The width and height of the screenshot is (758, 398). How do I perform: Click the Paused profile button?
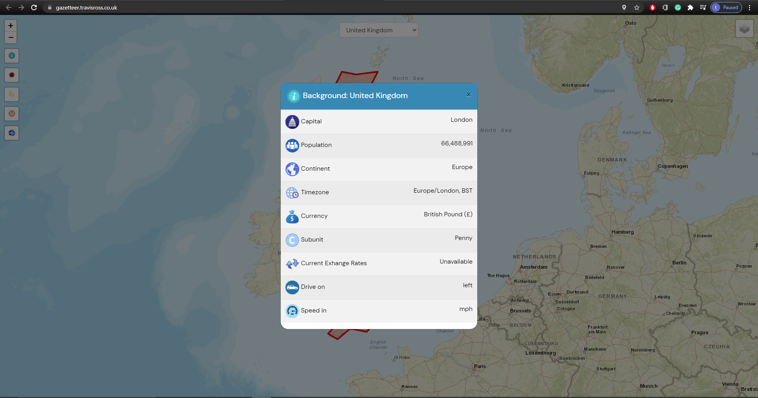coord(726,7)
